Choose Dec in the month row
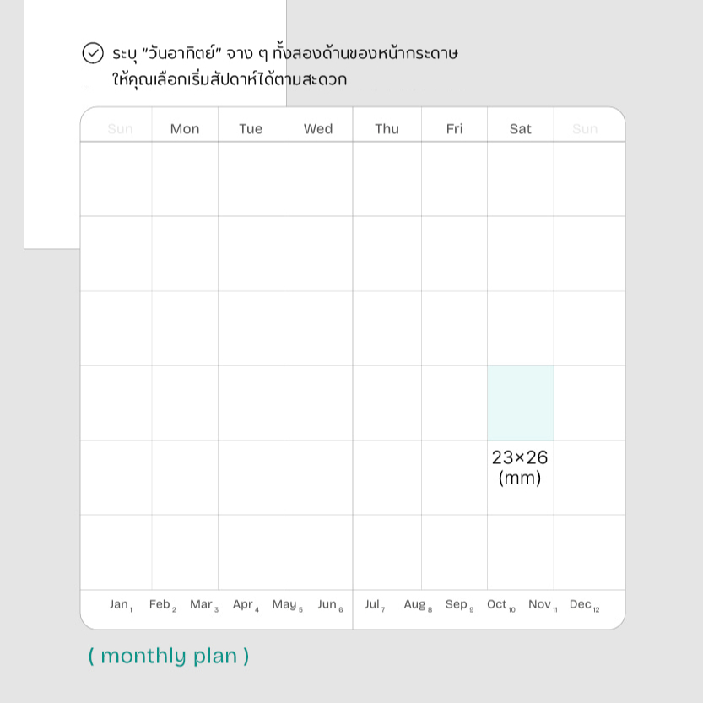The height and width of the screenshot is (703, 703). (x=585, y=605)
